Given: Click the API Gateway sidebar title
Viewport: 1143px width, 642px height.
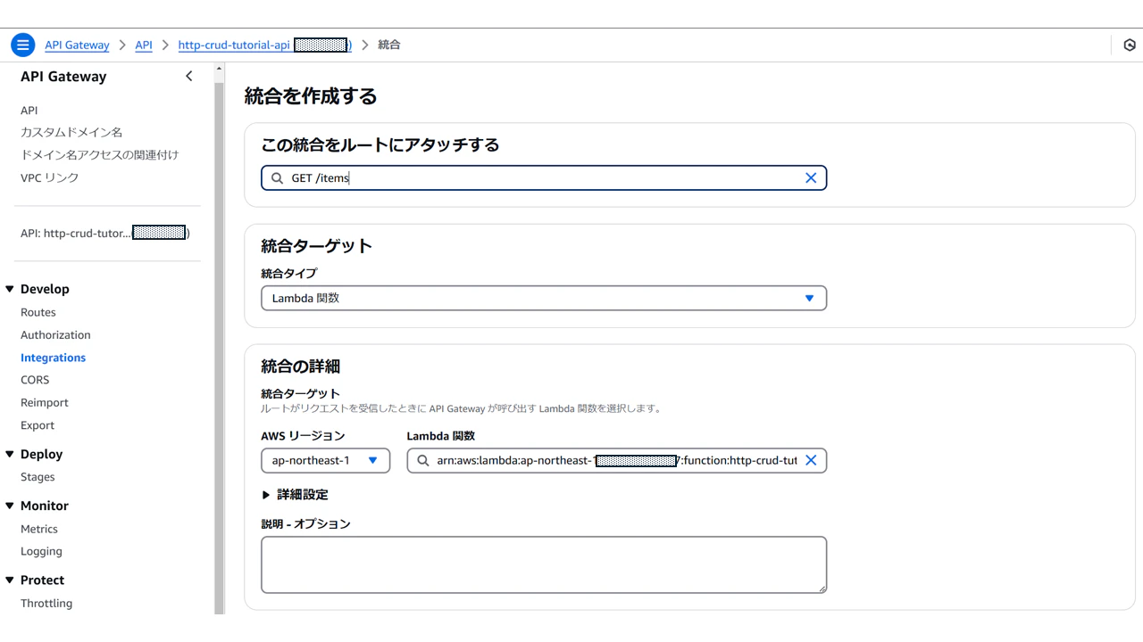Looking at the screenshot, I should click(x=63, y=77).
